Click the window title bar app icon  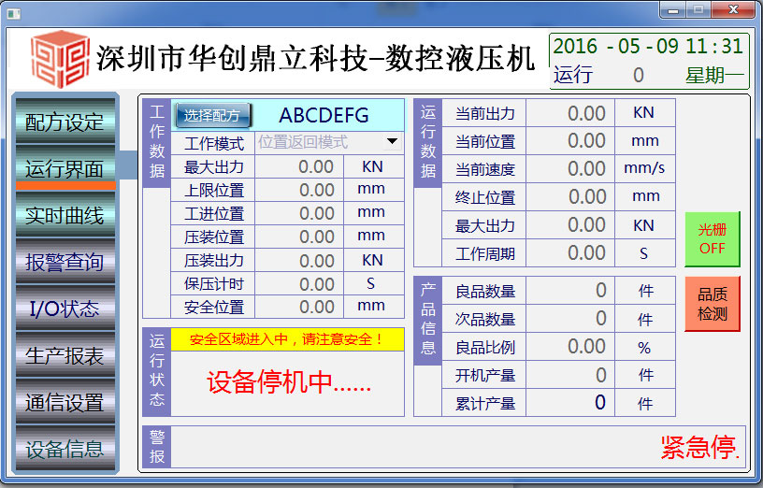coord(14,13)
